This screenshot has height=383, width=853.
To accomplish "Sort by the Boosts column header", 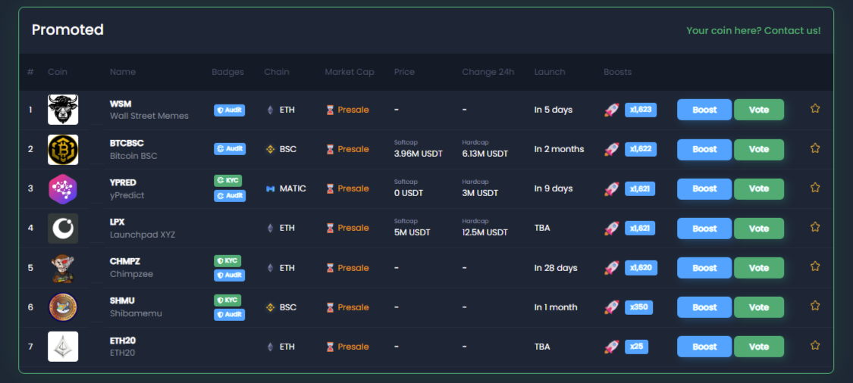I will point(617,72).
